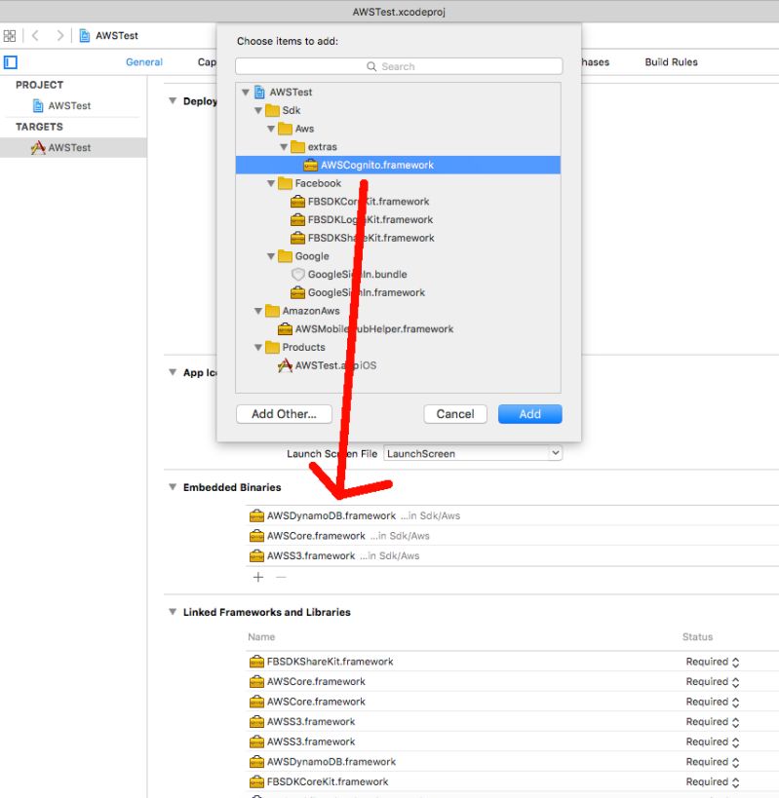The width and height of the screenshot is (779, 798).
Task: Select GoogleSignIn.framework toolbox icon
Action: (x=298, y=292)
